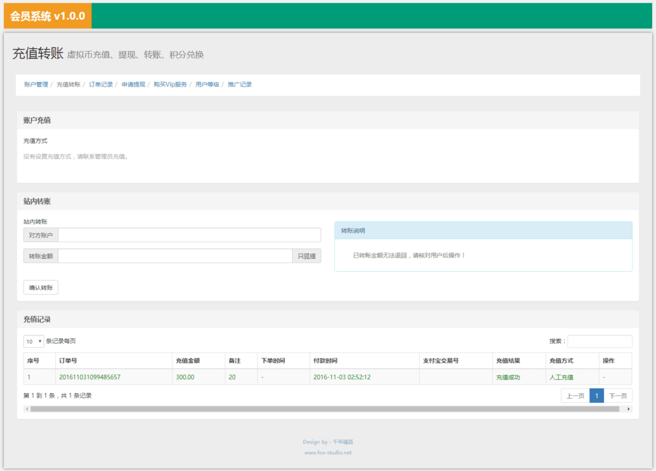Image resolution: width=656 pixels, height=471 pixels.
Task: Select the 充值转账 breadcrumb item
Action: pos(69,85)
